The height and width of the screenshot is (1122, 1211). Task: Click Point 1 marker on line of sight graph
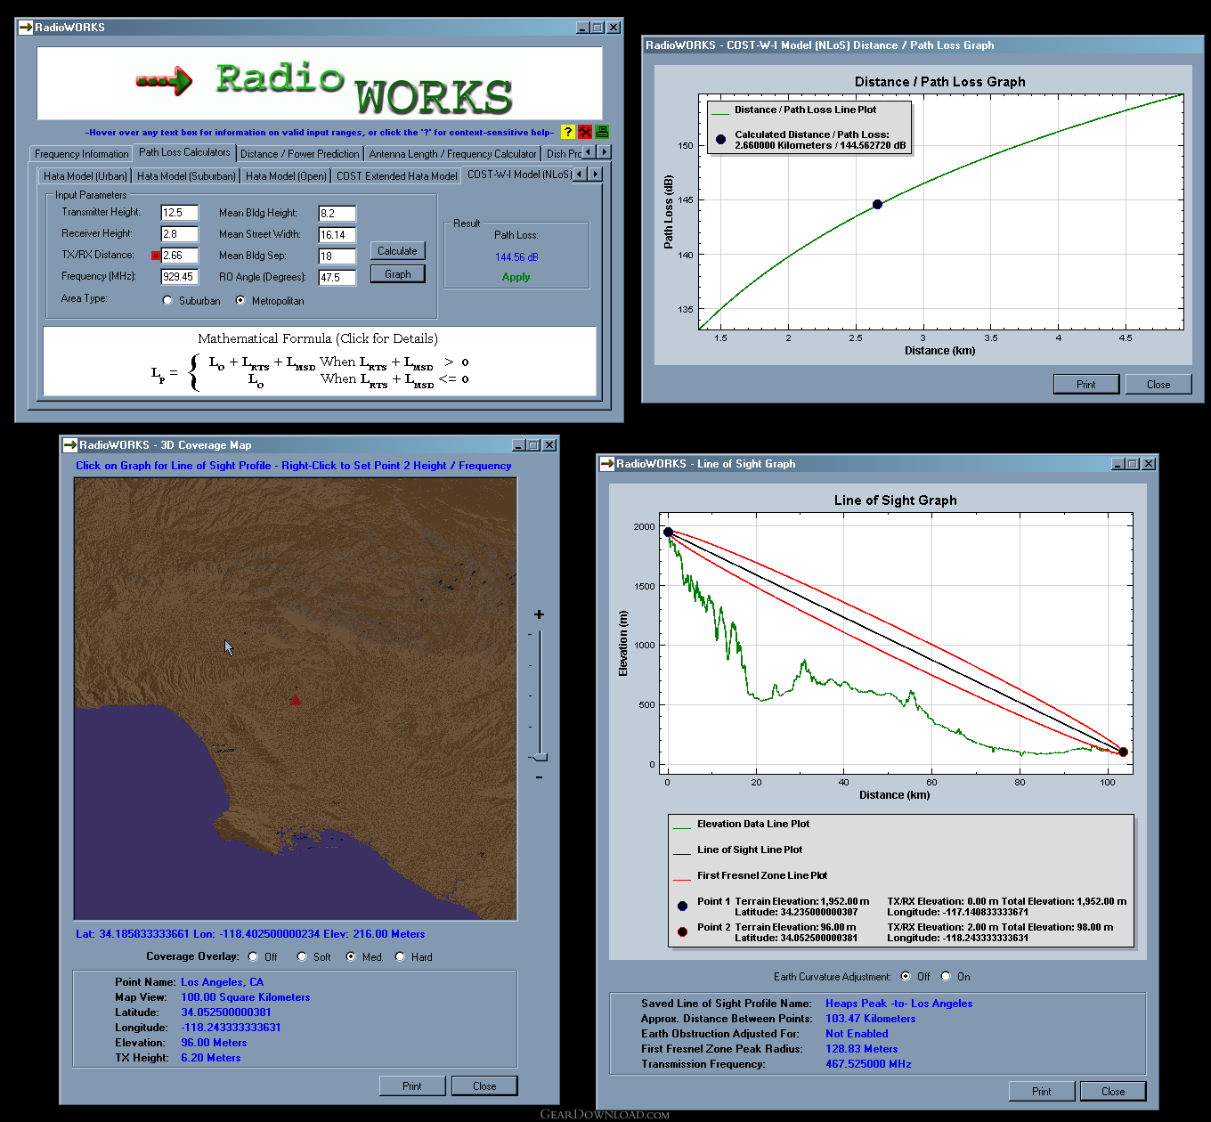(x=668, y=532)
